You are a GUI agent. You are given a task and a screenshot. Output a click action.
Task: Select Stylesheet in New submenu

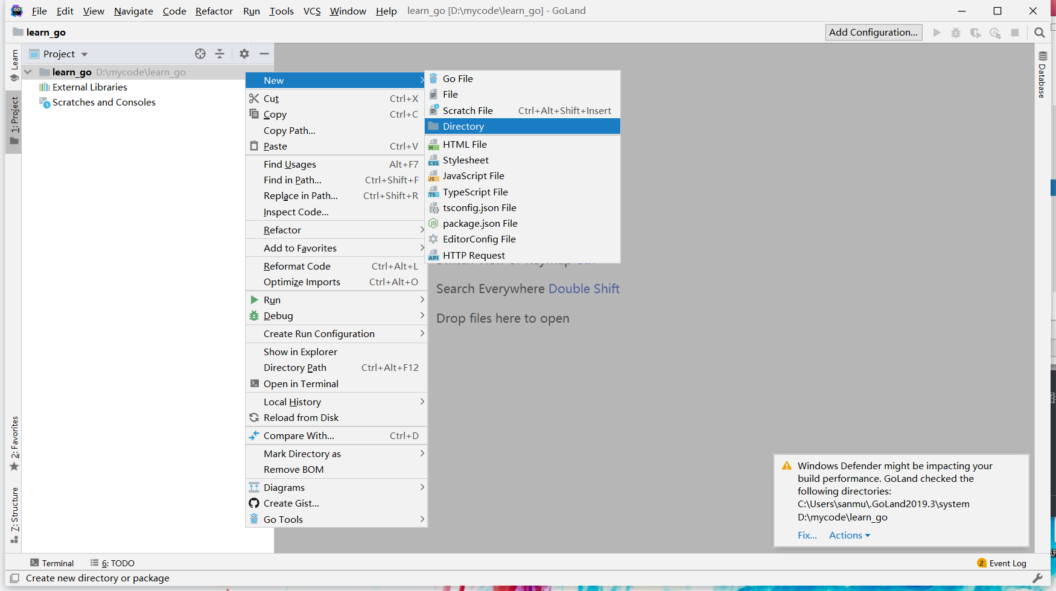523,160
